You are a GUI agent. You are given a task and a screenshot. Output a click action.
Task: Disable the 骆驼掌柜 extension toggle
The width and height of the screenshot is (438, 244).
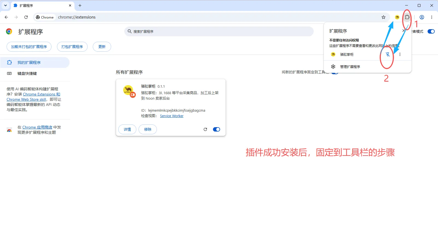[217, 129]
